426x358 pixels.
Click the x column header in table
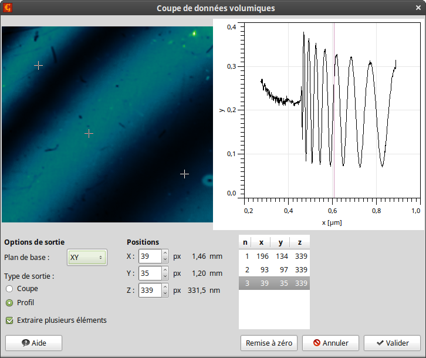tap(261, 242)
